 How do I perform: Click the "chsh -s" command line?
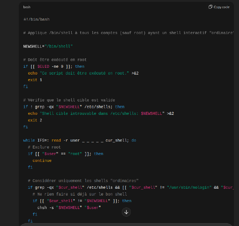[x=69, y=208]
